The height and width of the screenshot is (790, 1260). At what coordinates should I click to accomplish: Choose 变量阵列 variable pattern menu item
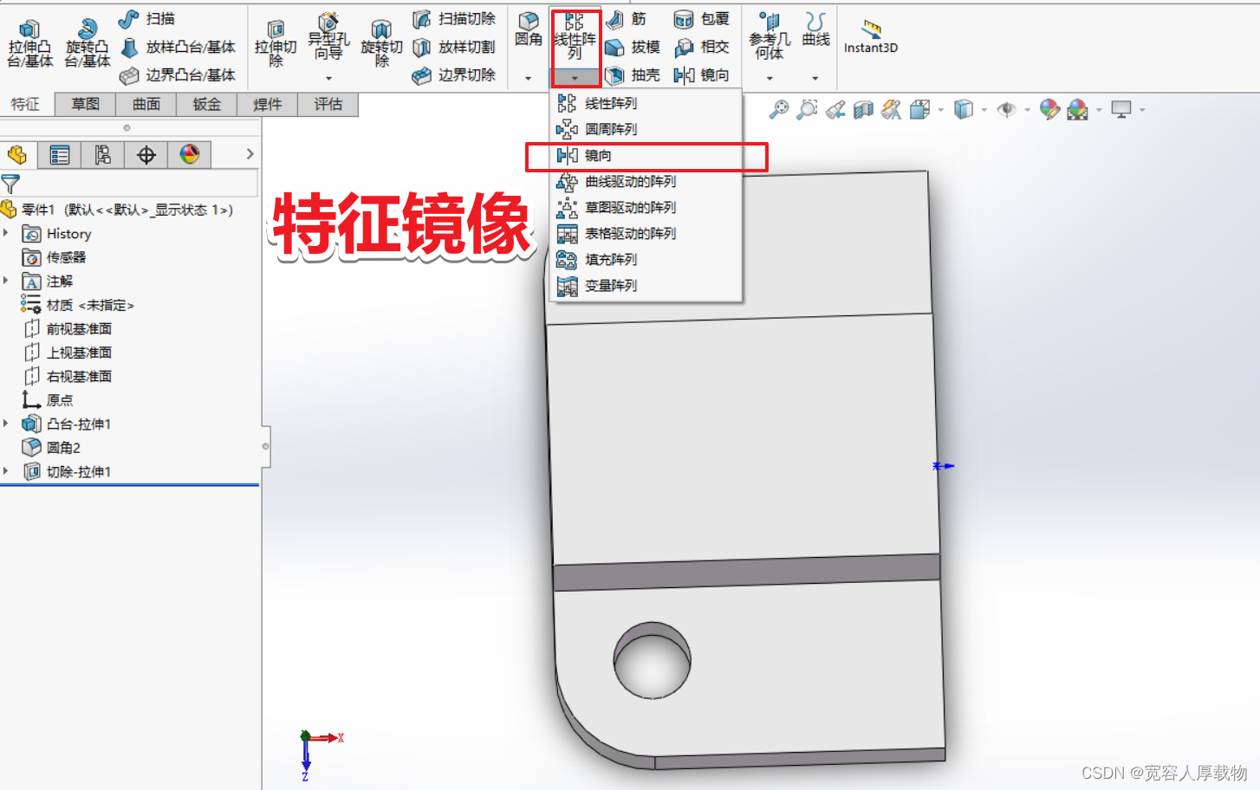[x=646, y=285]
